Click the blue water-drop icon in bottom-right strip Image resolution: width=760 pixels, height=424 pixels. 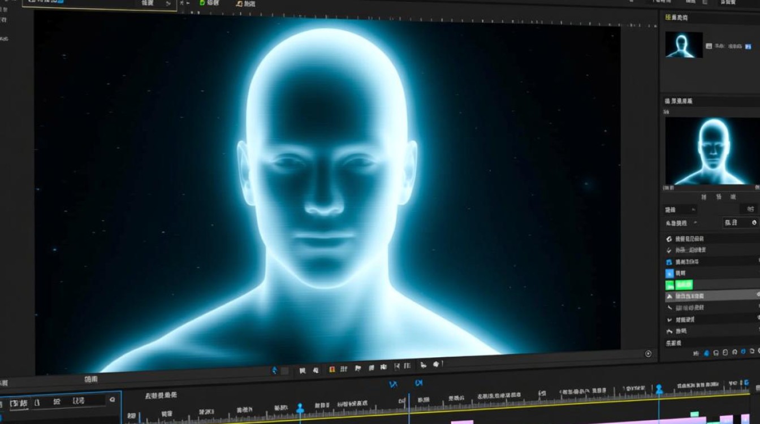706,353
